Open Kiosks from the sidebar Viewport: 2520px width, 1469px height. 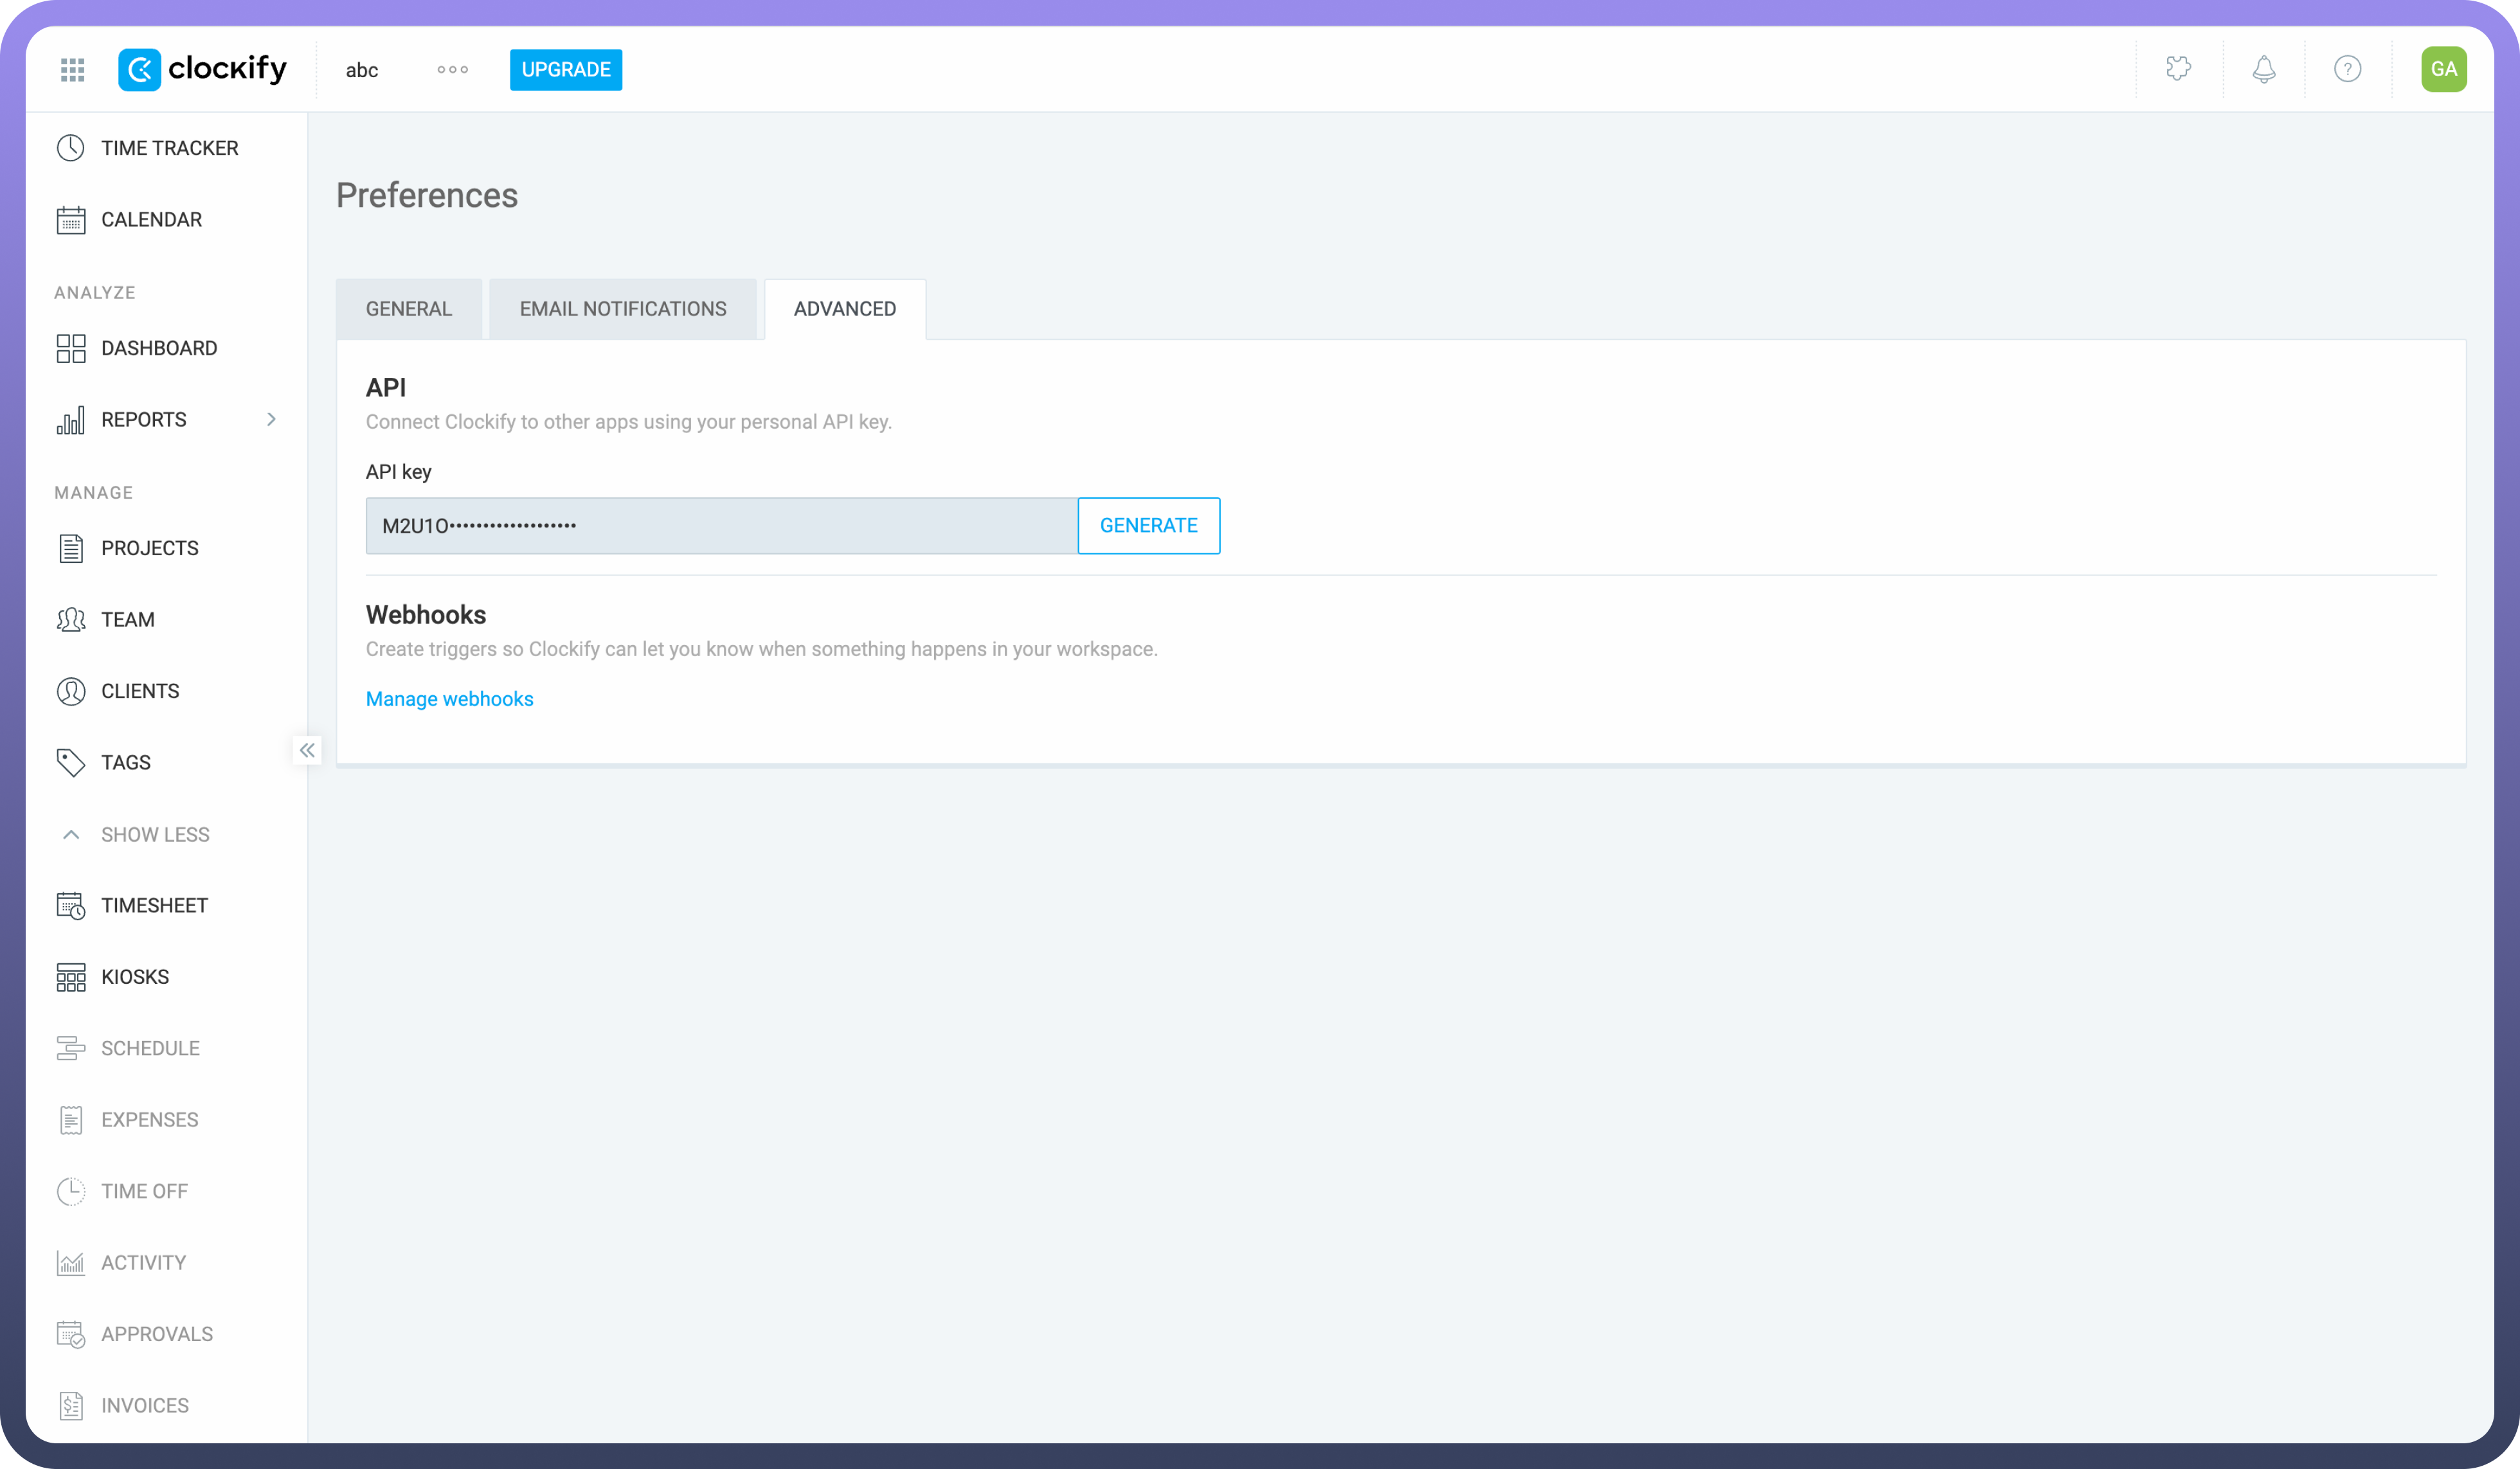point(134,977)
